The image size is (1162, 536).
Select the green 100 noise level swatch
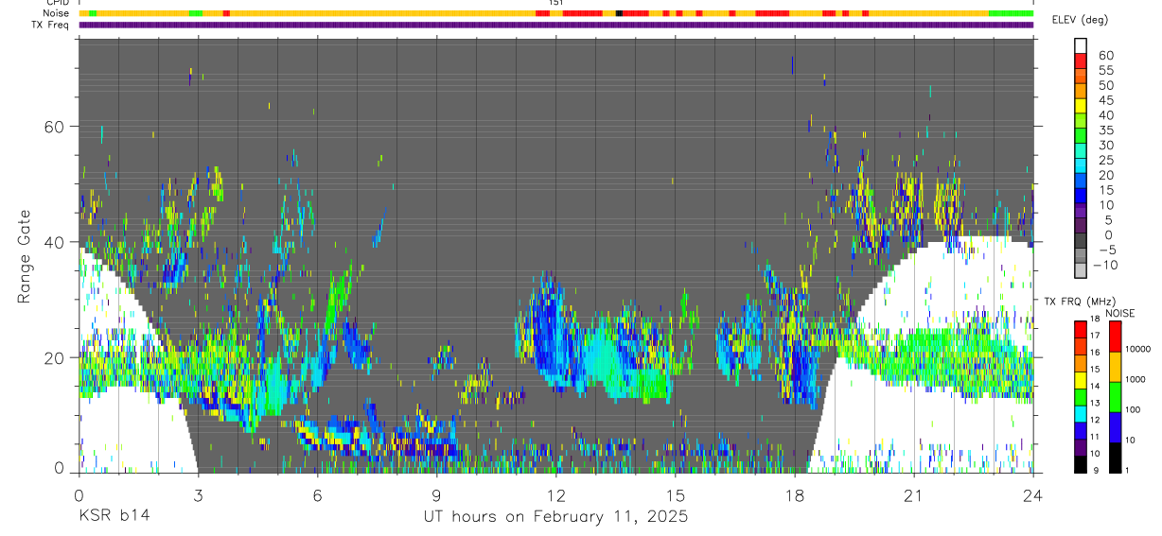(1116, 397)
